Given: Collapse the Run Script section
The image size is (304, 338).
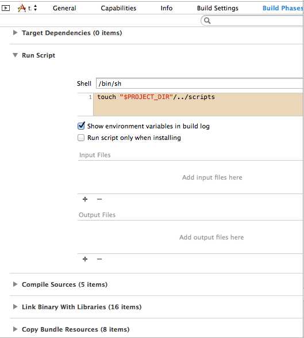Looking at the screenshot, I should pyautogui.click(x=15, y=55).
